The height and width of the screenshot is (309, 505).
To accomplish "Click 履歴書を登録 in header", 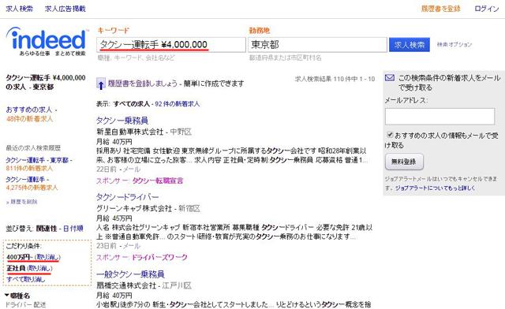I will coord(440,9).
